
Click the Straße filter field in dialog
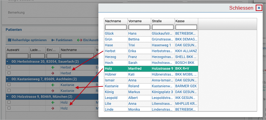(x=163, y=27)
